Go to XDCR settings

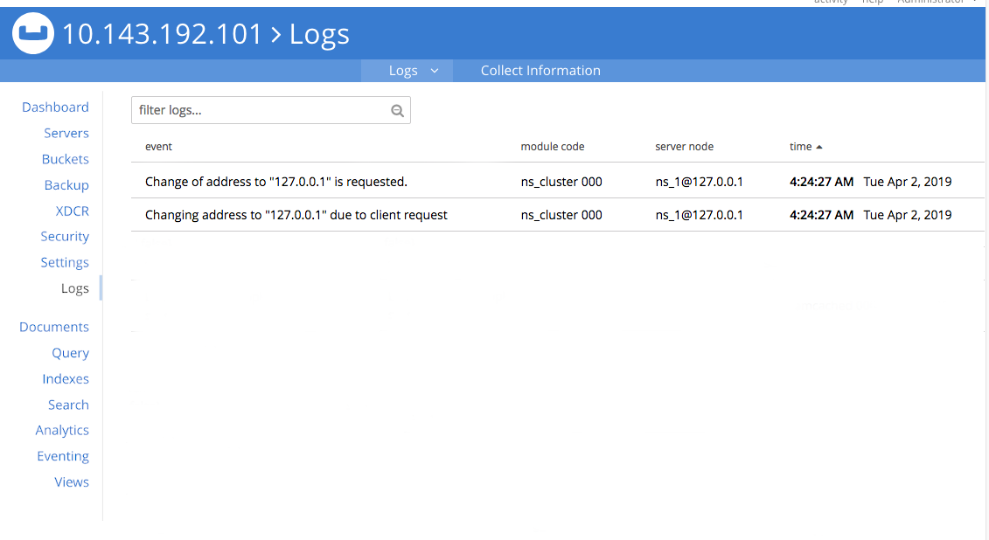pyautogui.click(x=73, y=211)
